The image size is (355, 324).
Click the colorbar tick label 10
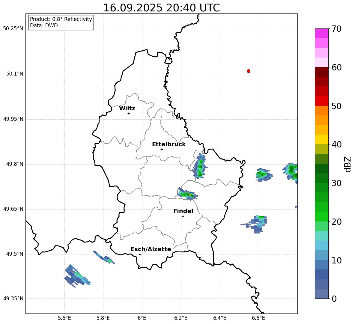pos(336,260)
